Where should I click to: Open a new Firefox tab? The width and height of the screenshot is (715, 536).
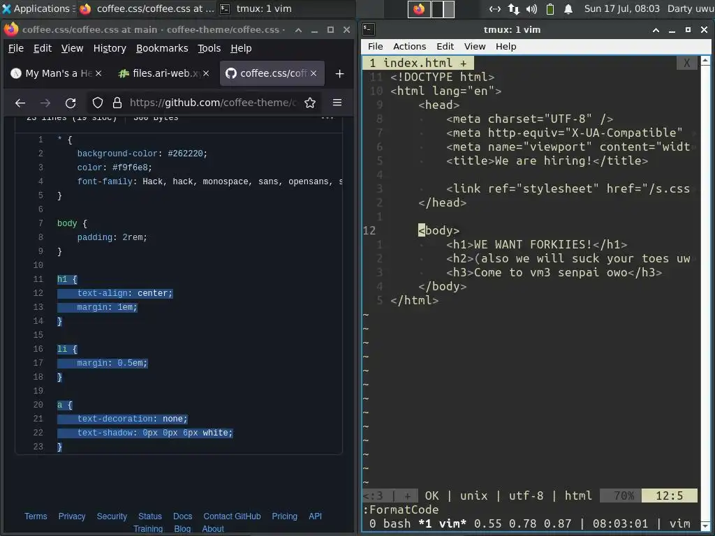coord(340,73)
